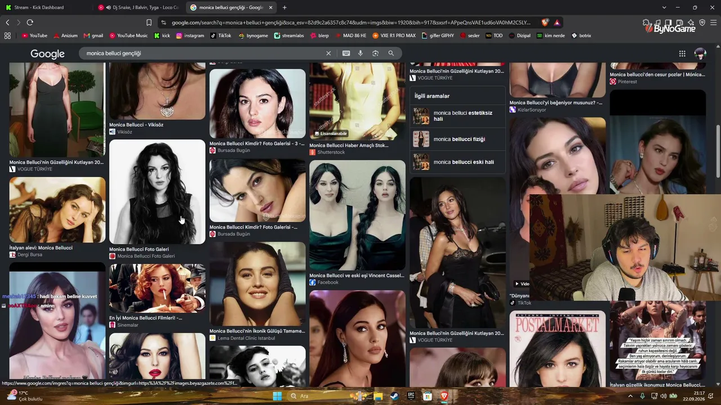
Task: Open Google Lens image search icon
Action: coord(375,53)
